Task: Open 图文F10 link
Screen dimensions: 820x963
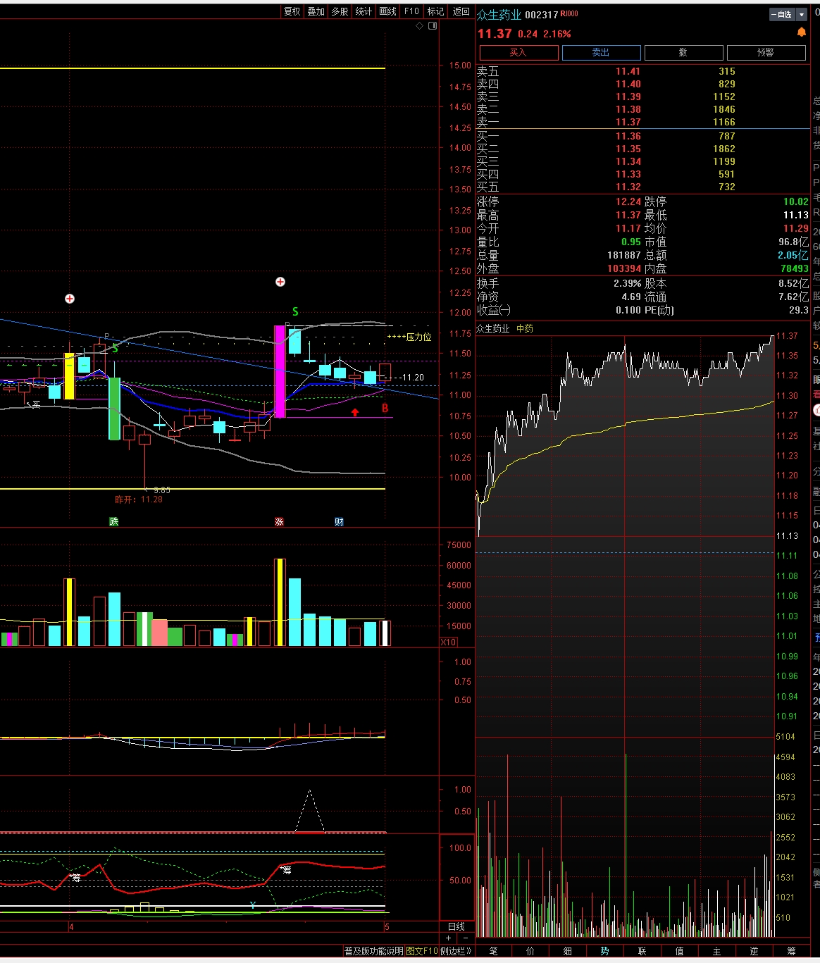Action: (422, 951)
